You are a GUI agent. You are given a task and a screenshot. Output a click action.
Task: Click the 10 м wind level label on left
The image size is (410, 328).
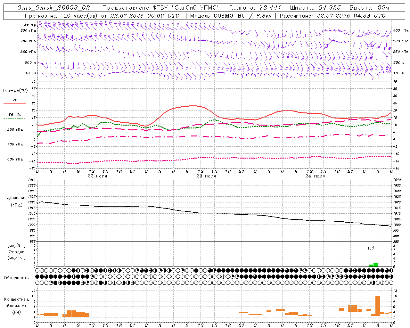(x=30, y=73)
